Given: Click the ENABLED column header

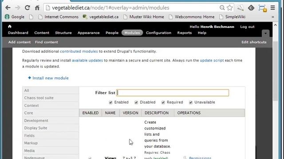Looking at the screenshot, I should tap(91, 113).
